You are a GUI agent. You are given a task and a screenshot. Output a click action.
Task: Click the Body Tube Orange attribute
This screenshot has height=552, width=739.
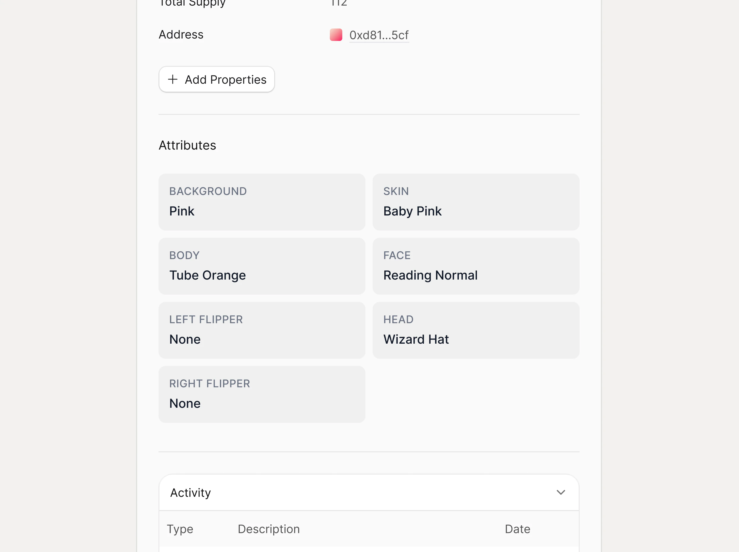point(261,266)
